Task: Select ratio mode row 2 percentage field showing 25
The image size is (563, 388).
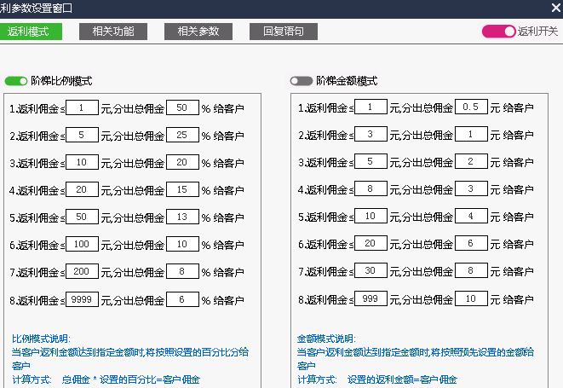Action: pyautogui.click(x=182, y=136)
